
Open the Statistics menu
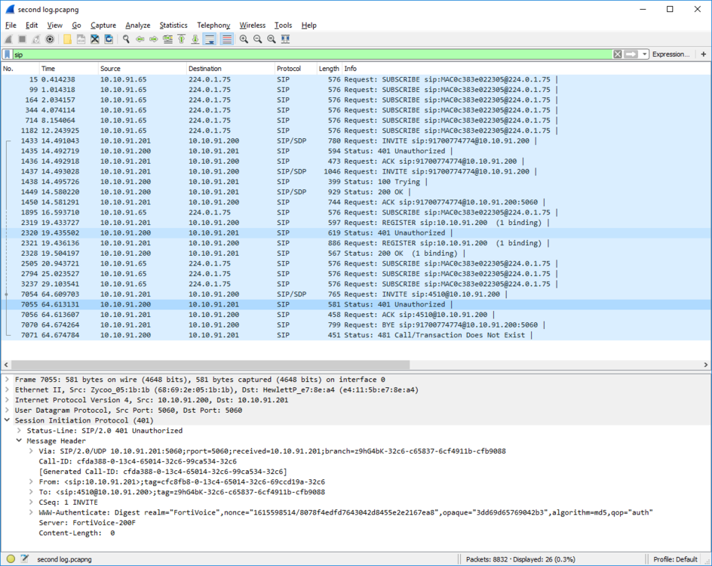click(173, 26)
